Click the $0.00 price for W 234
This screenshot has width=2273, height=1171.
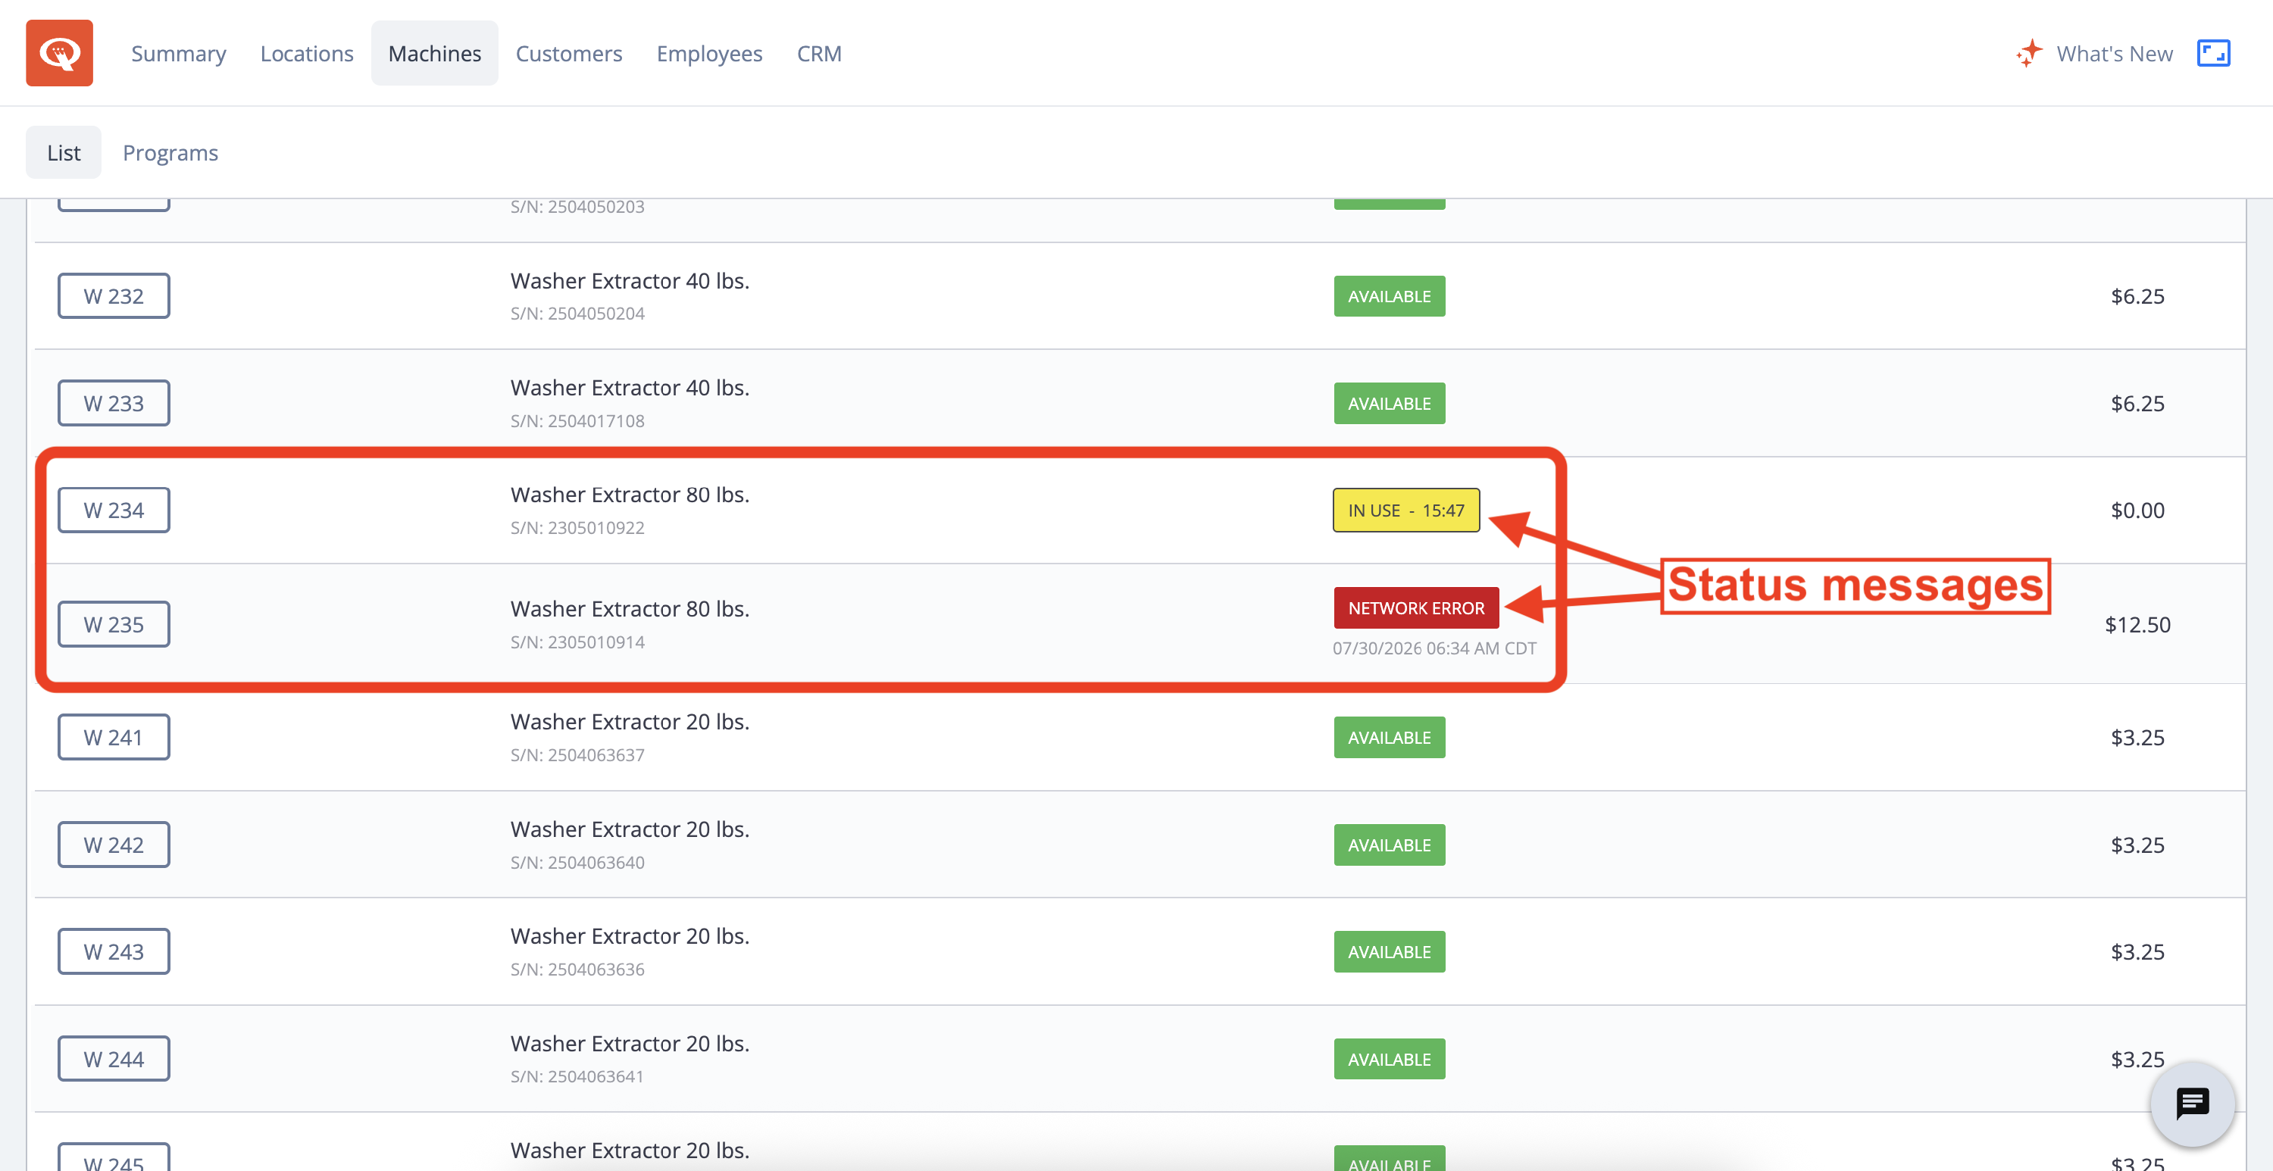pos(2137,510)
